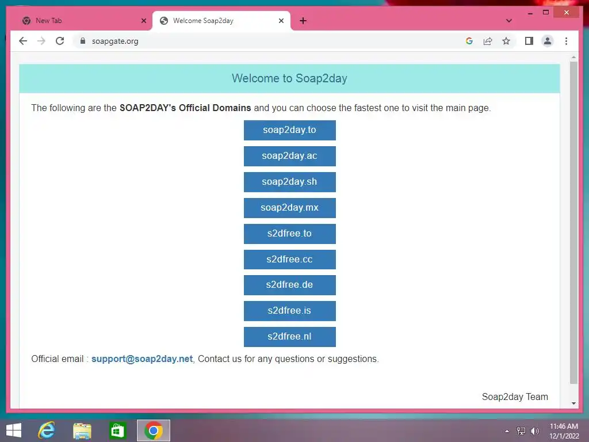Open the volume control tray icon
589x442 pixels.
[x=535, y=430]
